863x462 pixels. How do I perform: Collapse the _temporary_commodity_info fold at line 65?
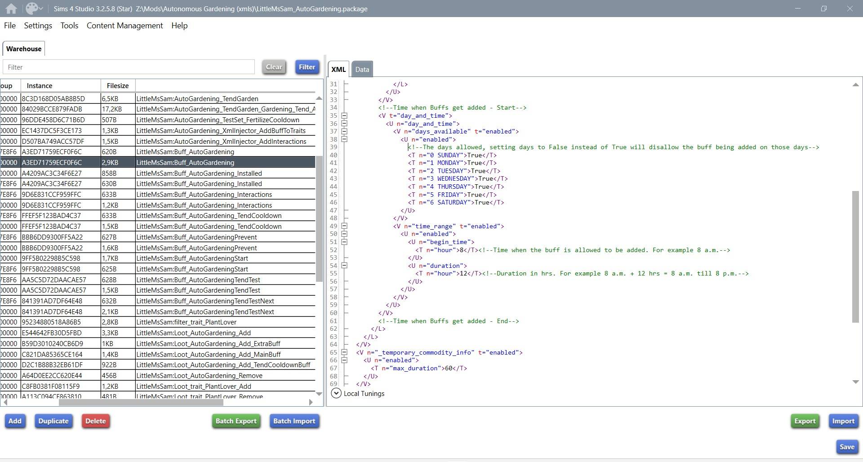[344, 352]
